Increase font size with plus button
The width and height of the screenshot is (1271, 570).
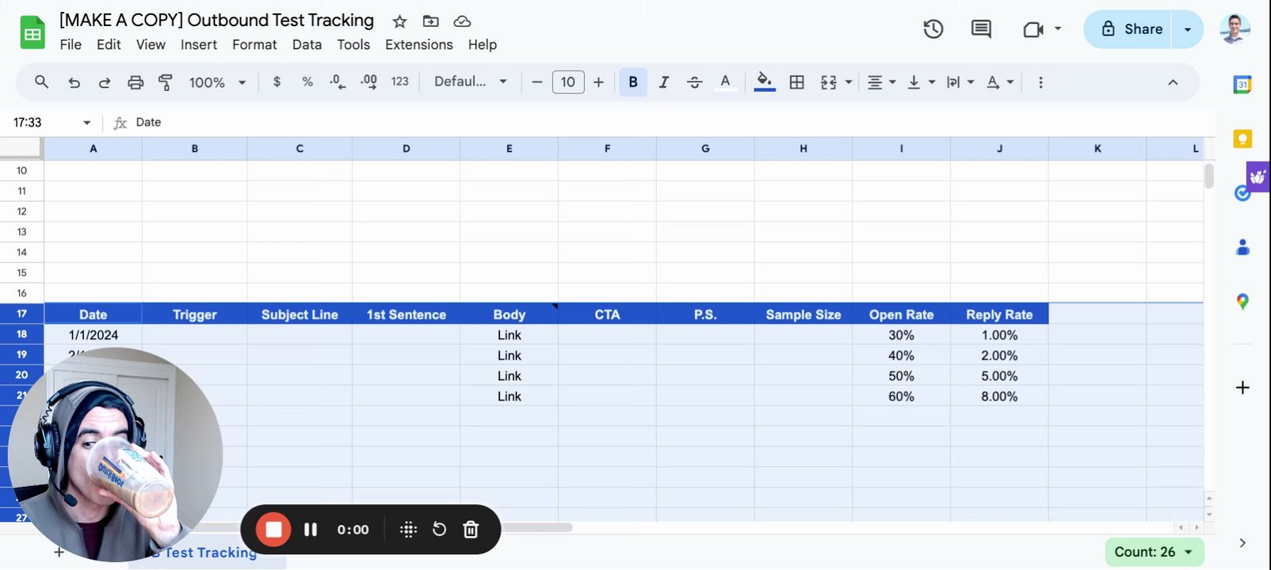click(x=598, y=82)
